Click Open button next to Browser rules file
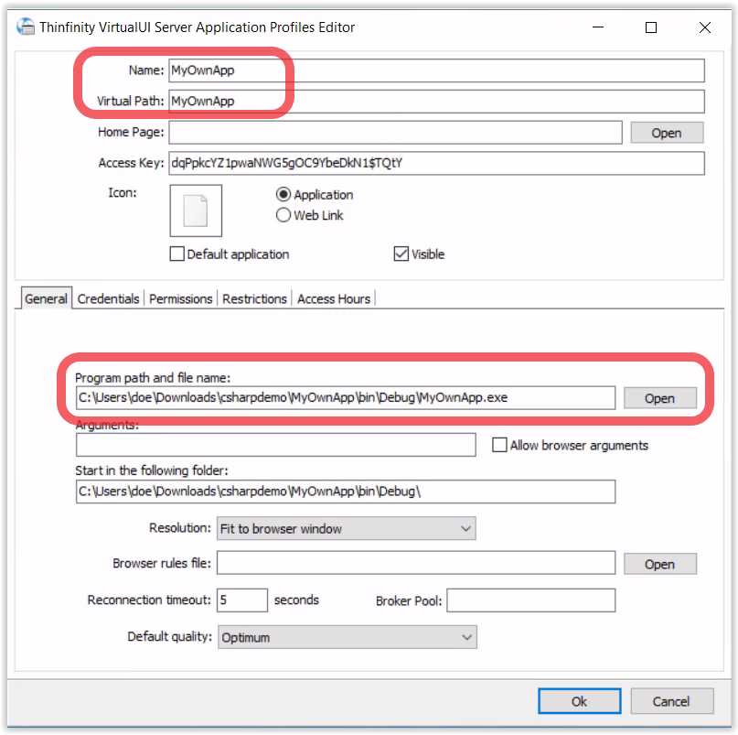 [660, 564]
